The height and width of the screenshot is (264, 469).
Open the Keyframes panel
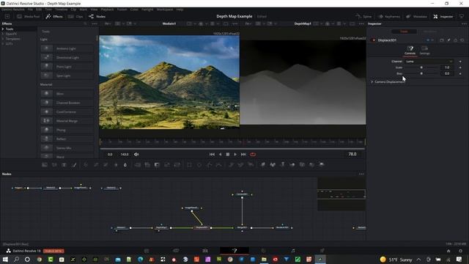click(x=389, y=16)
